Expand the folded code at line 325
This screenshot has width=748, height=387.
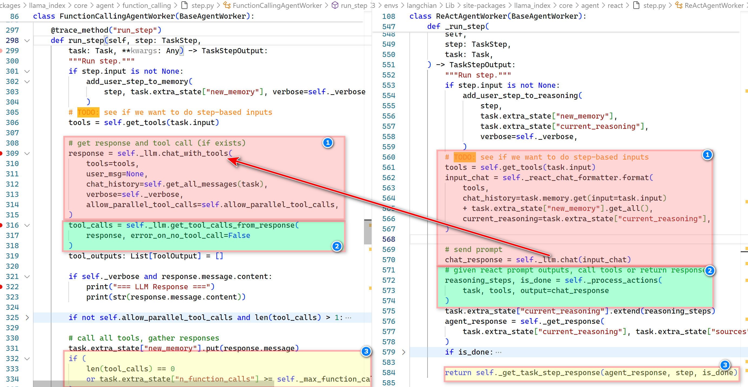point(27,317)
